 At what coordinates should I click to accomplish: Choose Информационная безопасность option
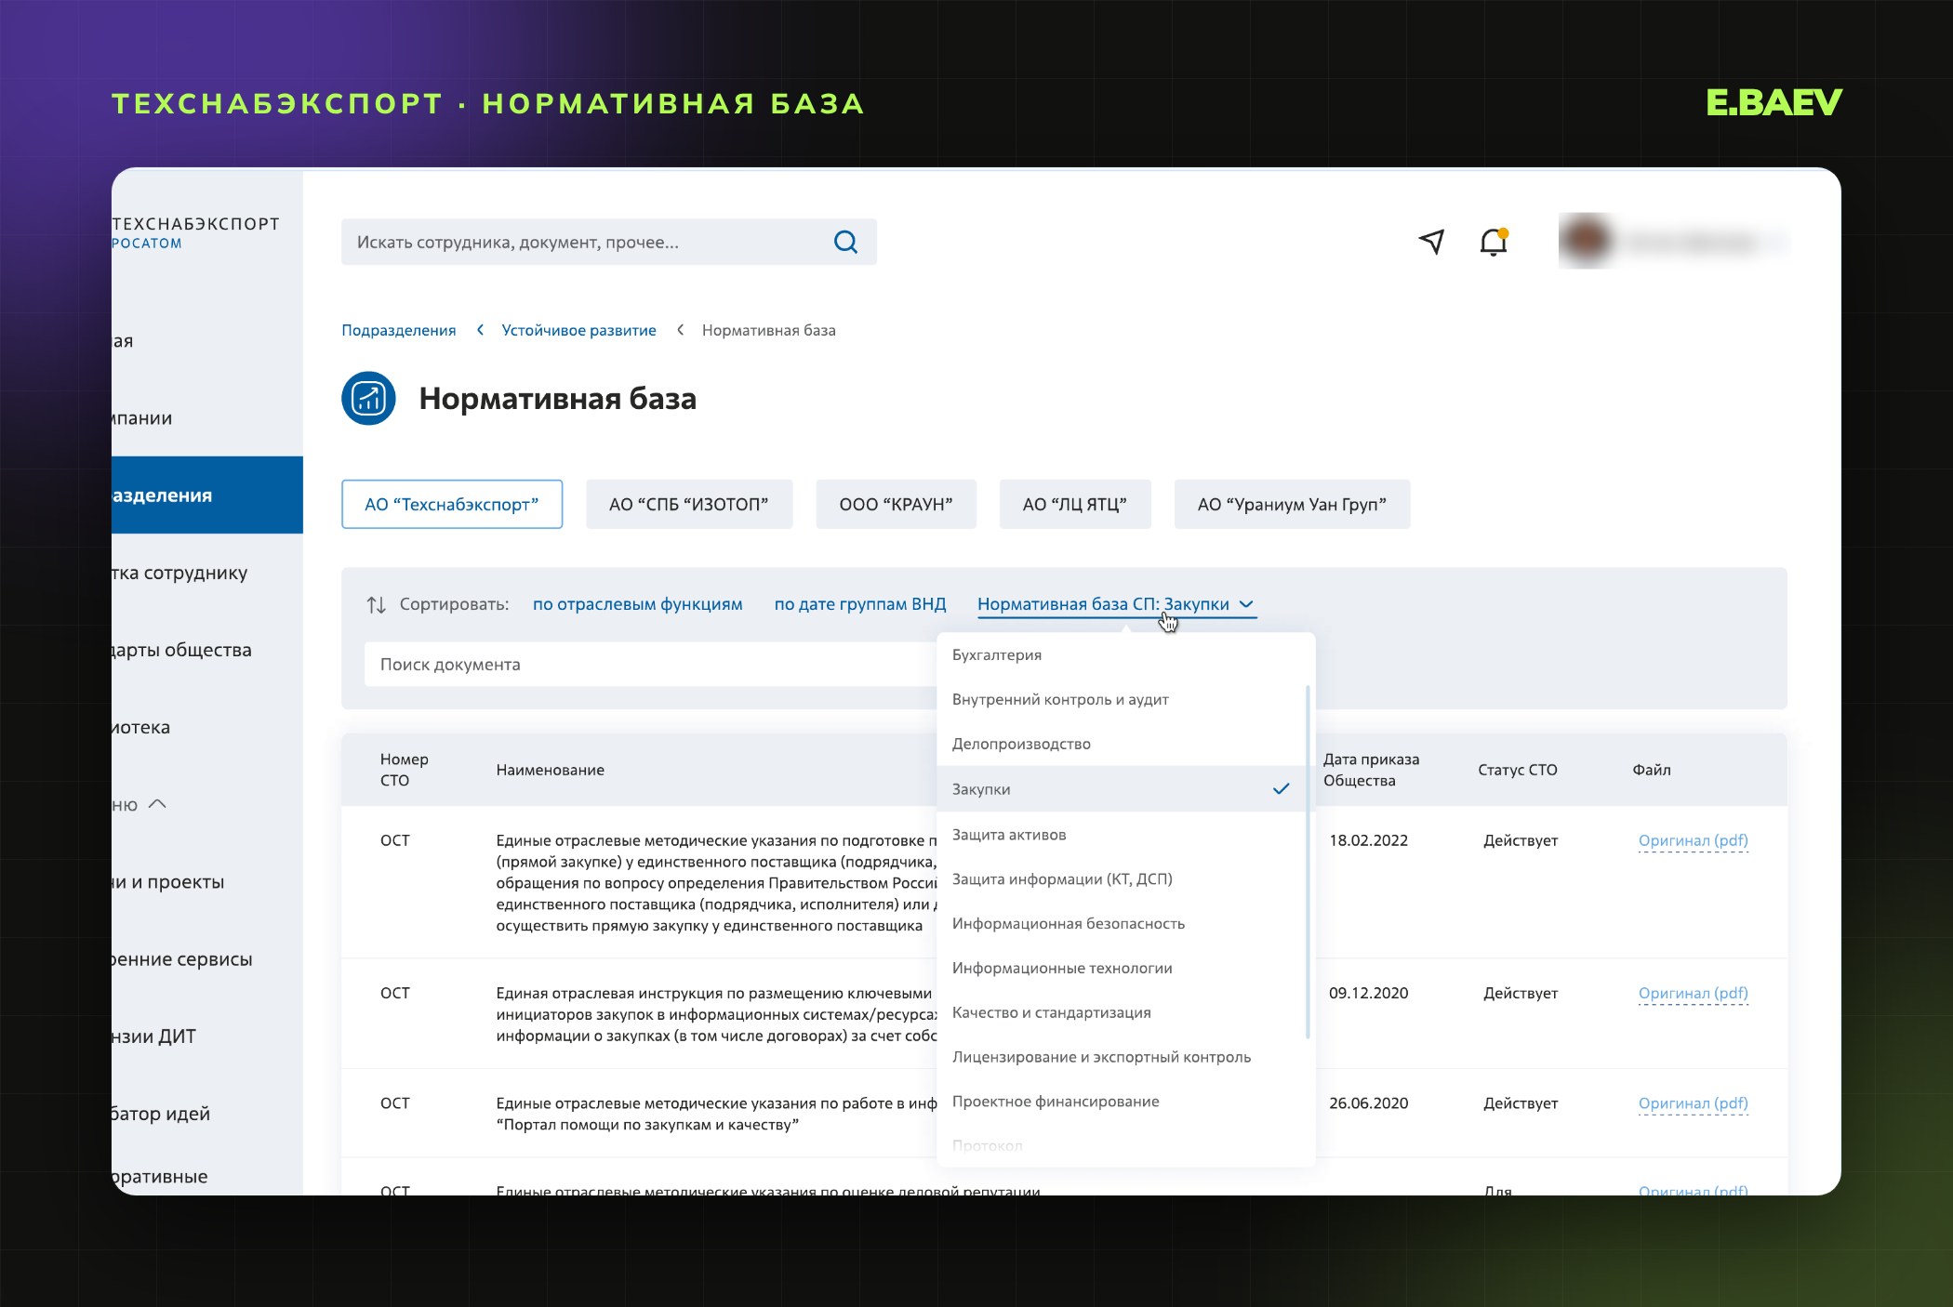point(1123,924)
